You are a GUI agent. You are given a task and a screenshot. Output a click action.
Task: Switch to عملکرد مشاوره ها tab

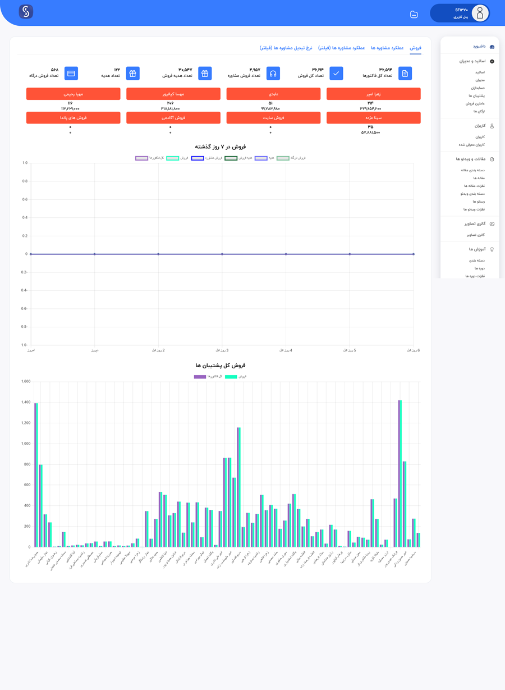tap(387, 48)
